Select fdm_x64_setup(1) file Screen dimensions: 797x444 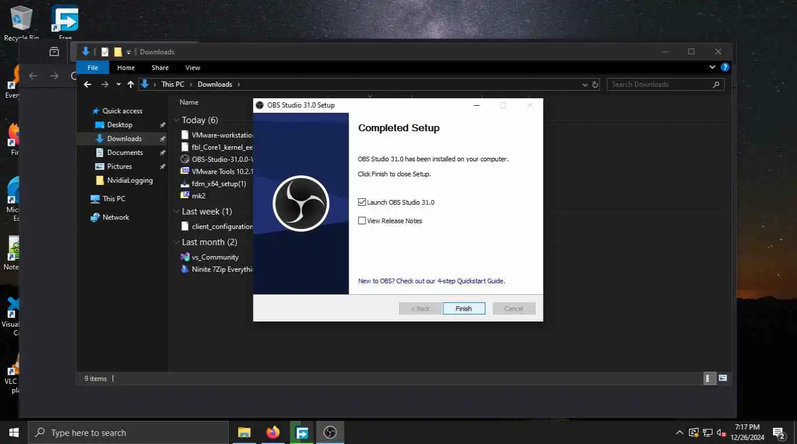click(x=213, y=184)
